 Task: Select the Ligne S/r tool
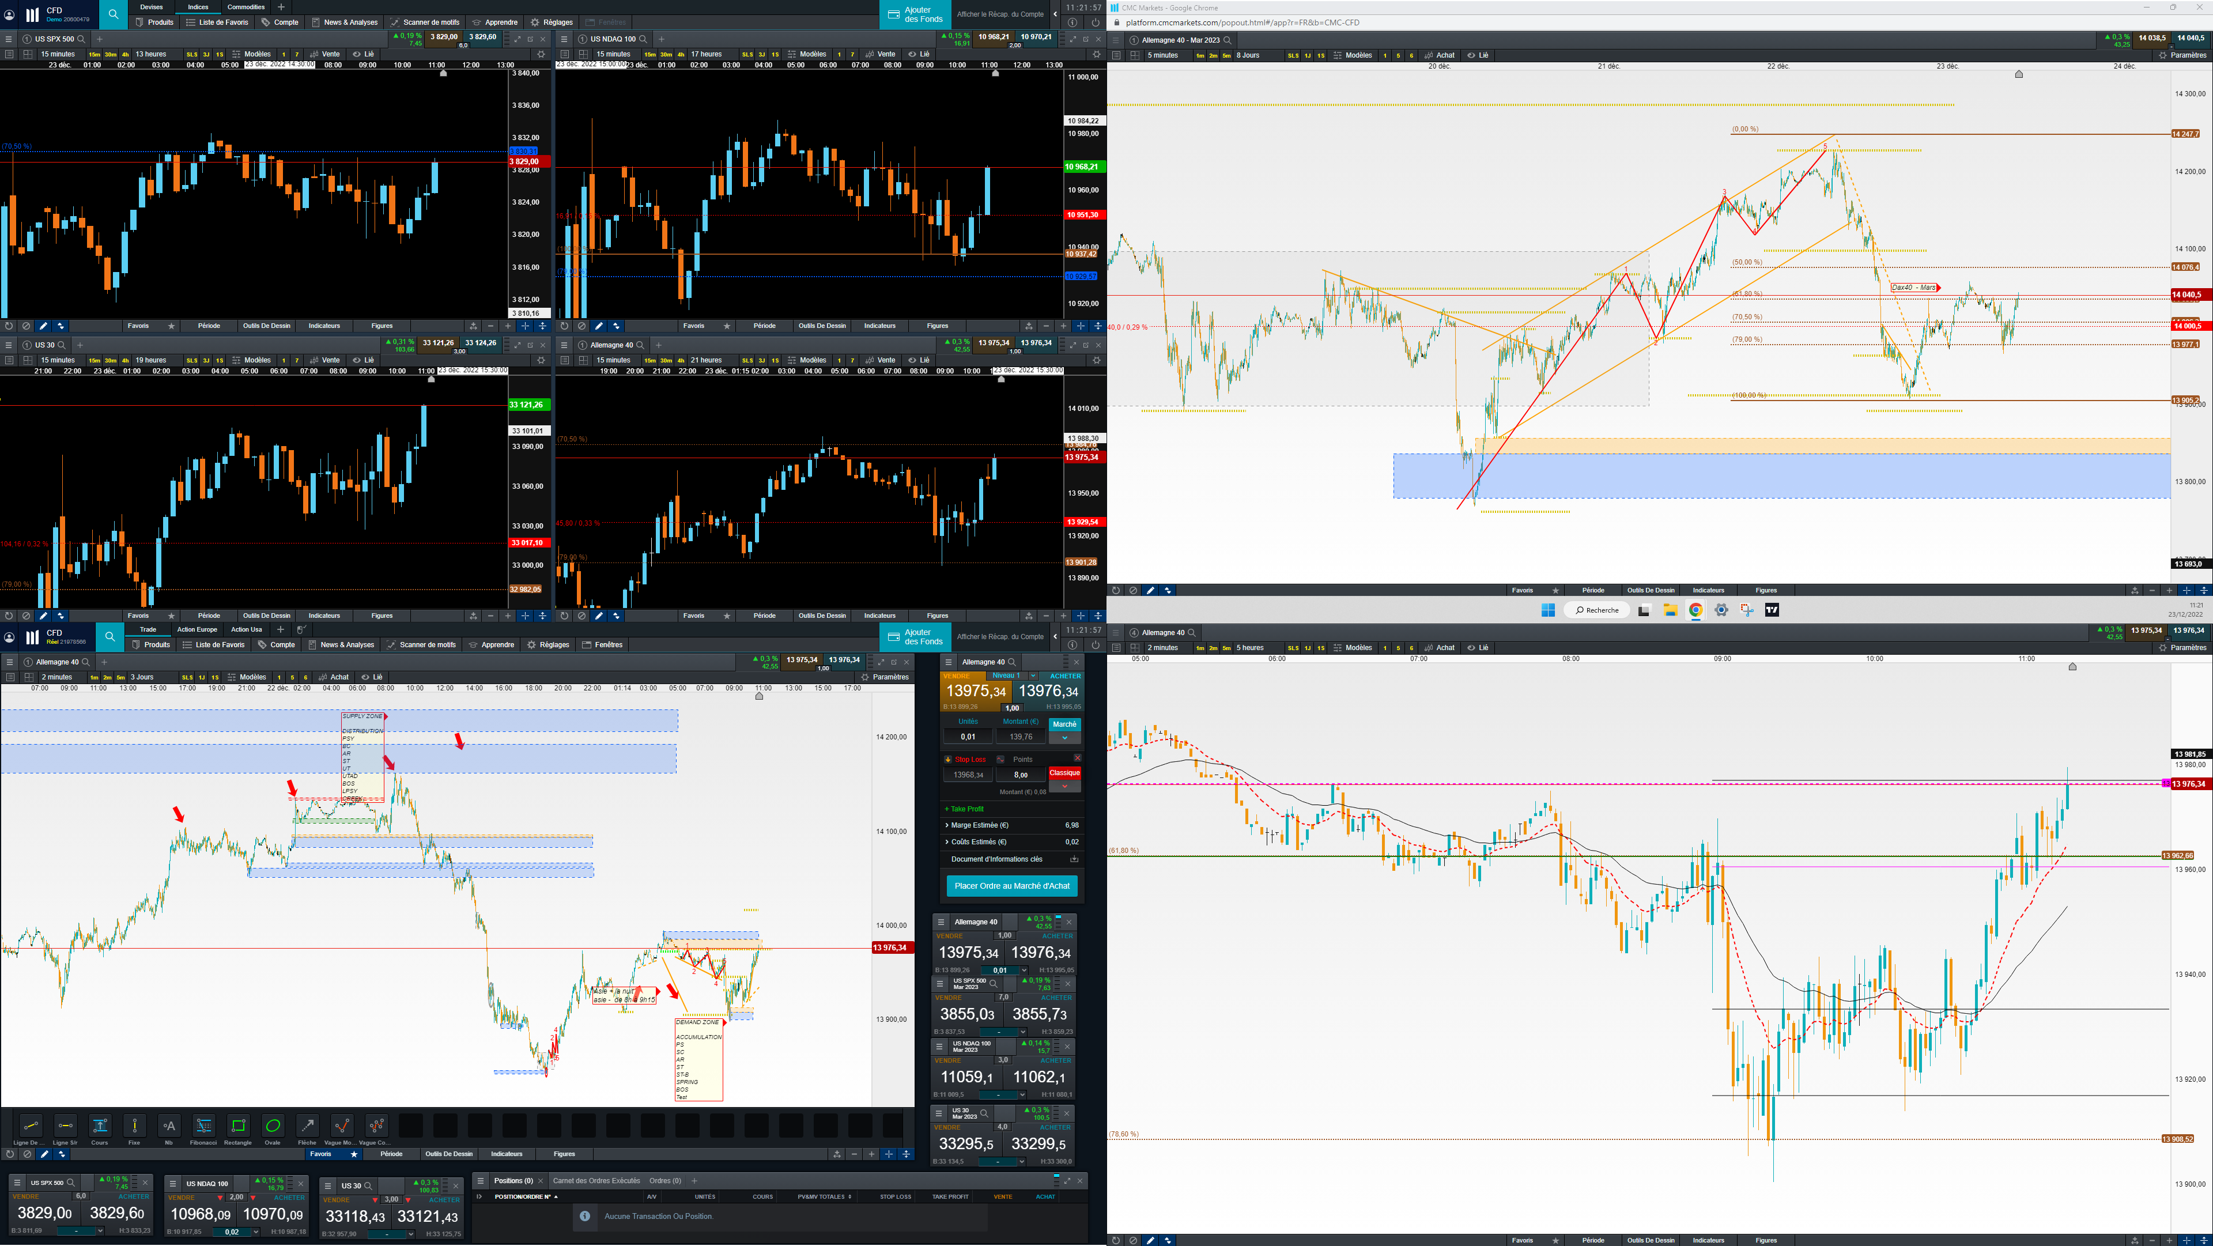click(x=65, y=1126)
